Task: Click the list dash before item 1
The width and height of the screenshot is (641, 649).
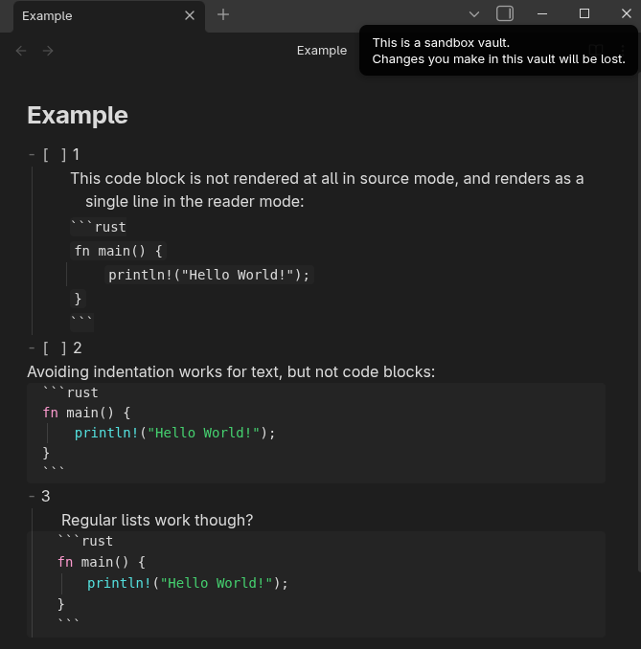Action: tap(32, 155)
